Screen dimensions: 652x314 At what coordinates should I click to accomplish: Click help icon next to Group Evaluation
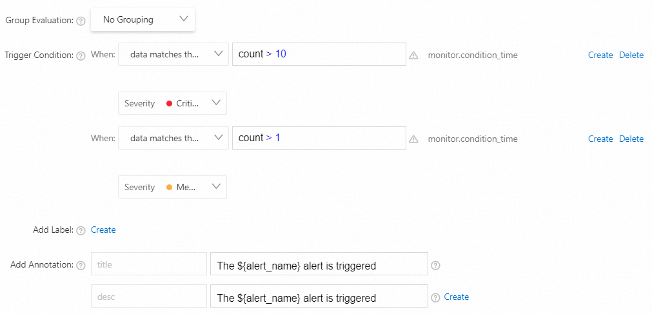click(81, 21)
